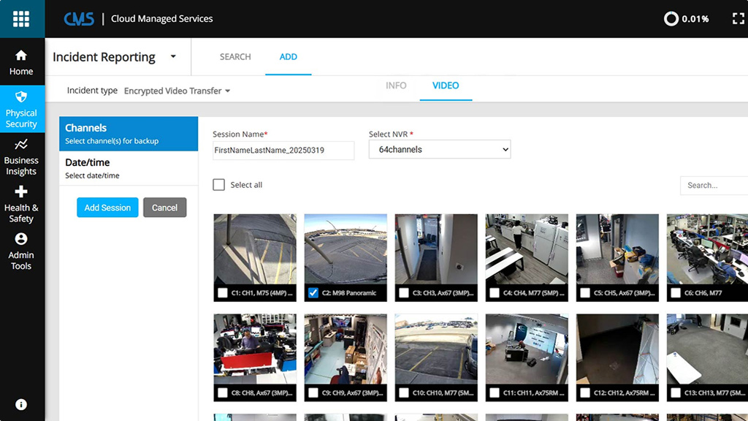
Task: Switch to the INFO tab
Action: coord(396,86)
